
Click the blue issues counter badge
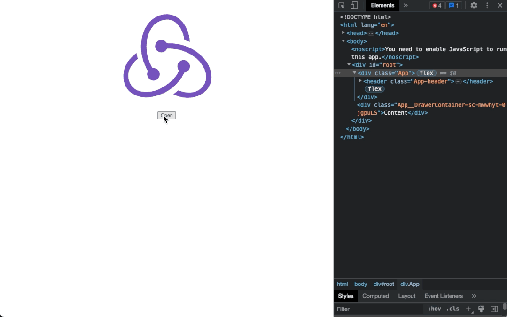pyautogui.click(x=453, y=6)
